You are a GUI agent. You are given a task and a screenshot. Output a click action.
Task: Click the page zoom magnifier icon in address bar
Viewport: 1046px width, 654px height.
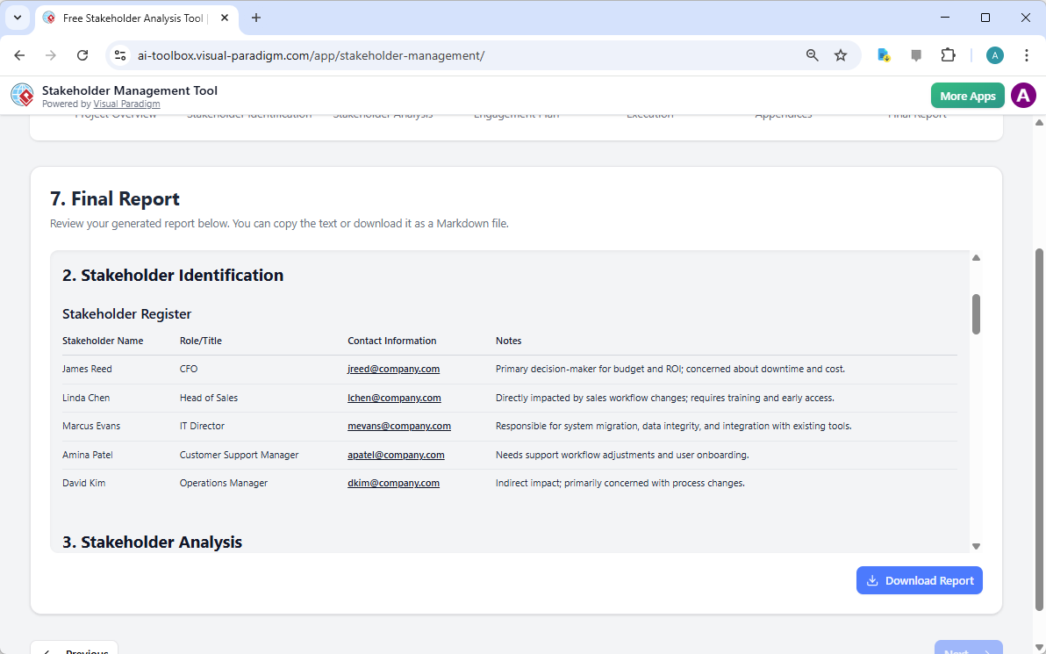click(812, 54)
